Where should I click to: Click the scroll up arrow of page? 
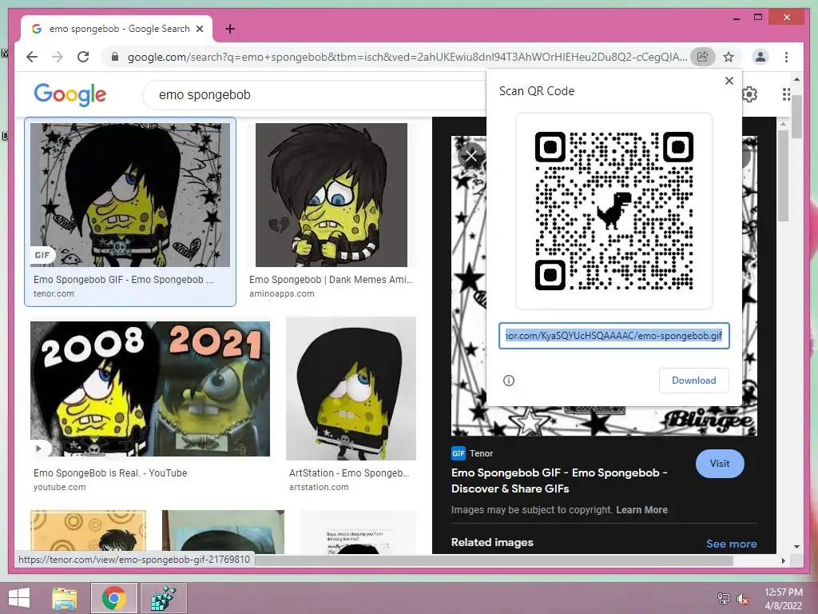(796, 79)
